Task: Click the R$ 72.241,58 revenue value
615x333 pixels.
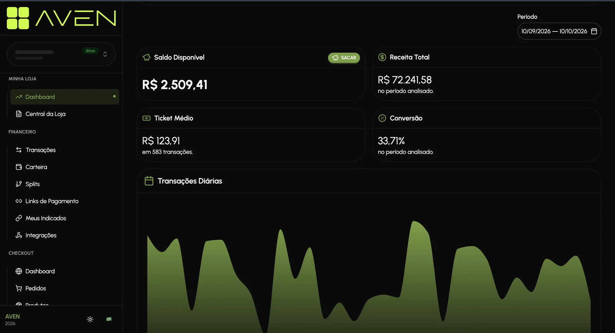Action: point(405,80)
